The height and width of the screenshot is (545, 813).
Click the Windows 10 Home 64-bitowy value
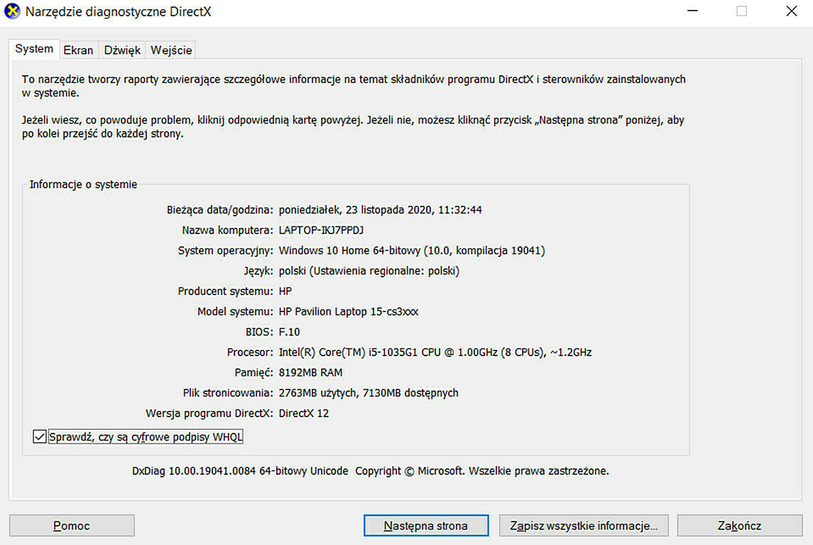point(412,251)
